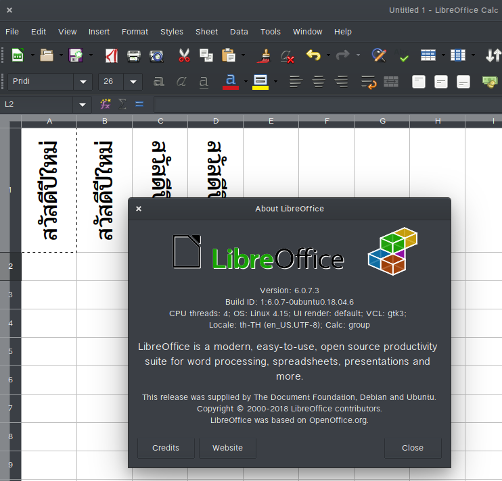Open the Format menu
The height and width of the screenshot is (481, 502).
(x=135, y=32)
